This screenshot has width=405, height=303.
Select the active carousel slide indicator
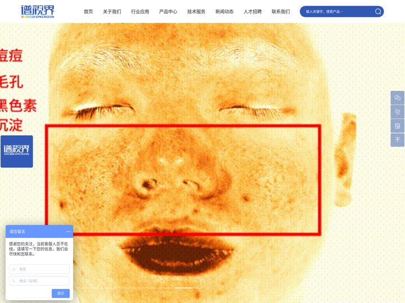[x=183, y=288]
